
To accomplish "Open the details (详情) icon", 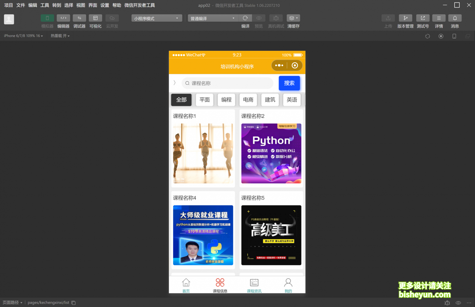I will 439,18.
